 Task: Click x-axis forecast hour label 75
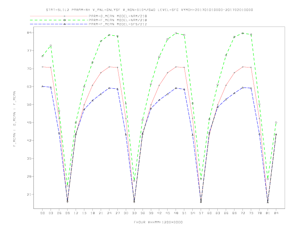251,213
